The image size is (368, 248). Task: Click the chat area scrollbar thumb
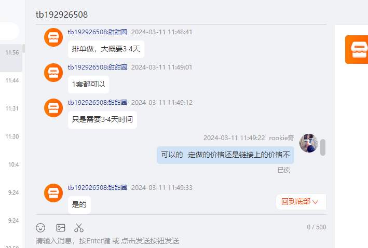[323, 147]
